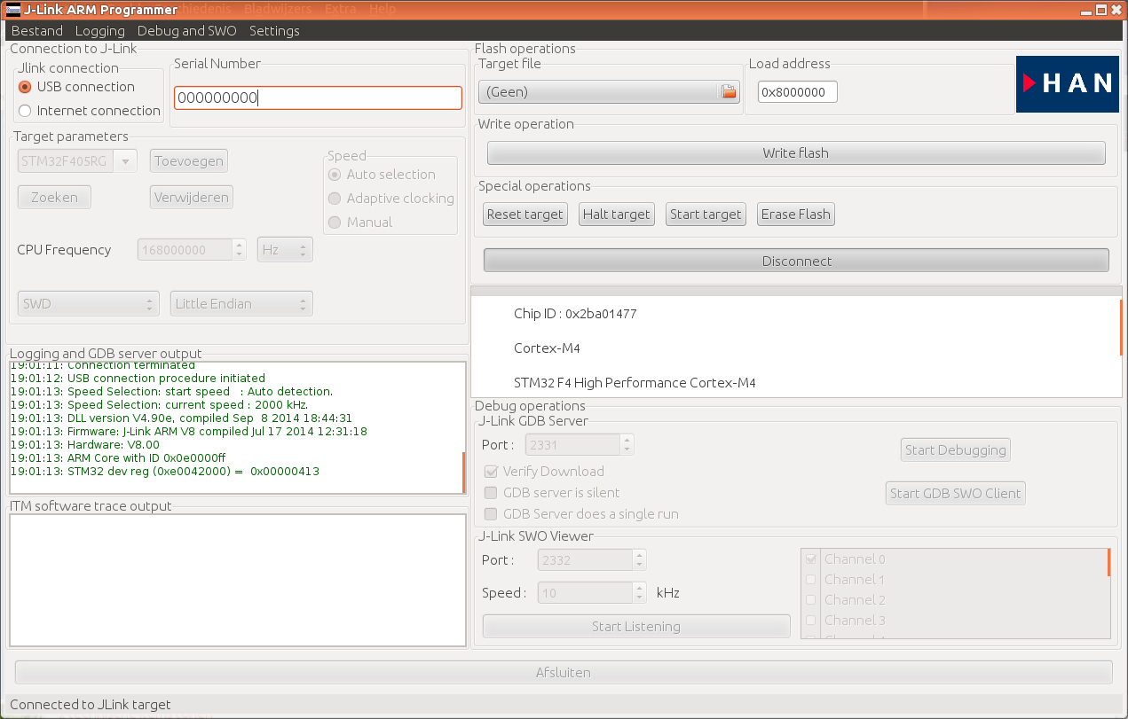Open the Debug and SWO menu
1128x719 pixels.
pos(187,31)
